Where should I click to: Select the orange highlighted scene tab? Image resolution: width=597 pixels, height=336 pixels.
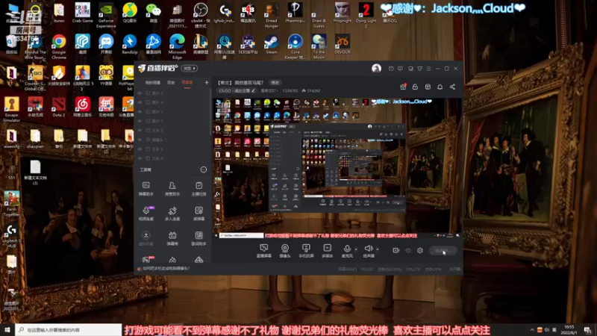[187, 82]
